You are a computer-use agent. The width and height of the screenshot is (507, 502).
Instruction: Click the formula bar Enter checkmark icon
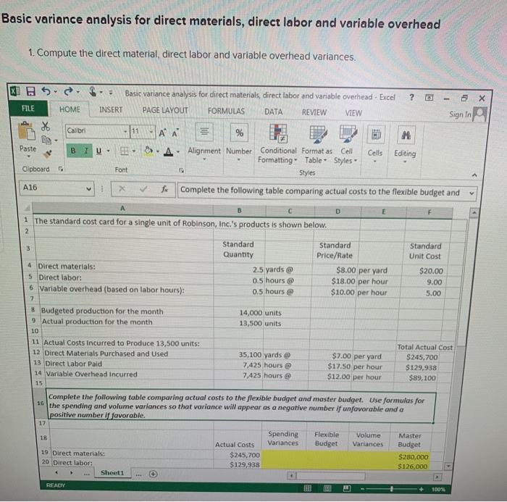point(143,189)
